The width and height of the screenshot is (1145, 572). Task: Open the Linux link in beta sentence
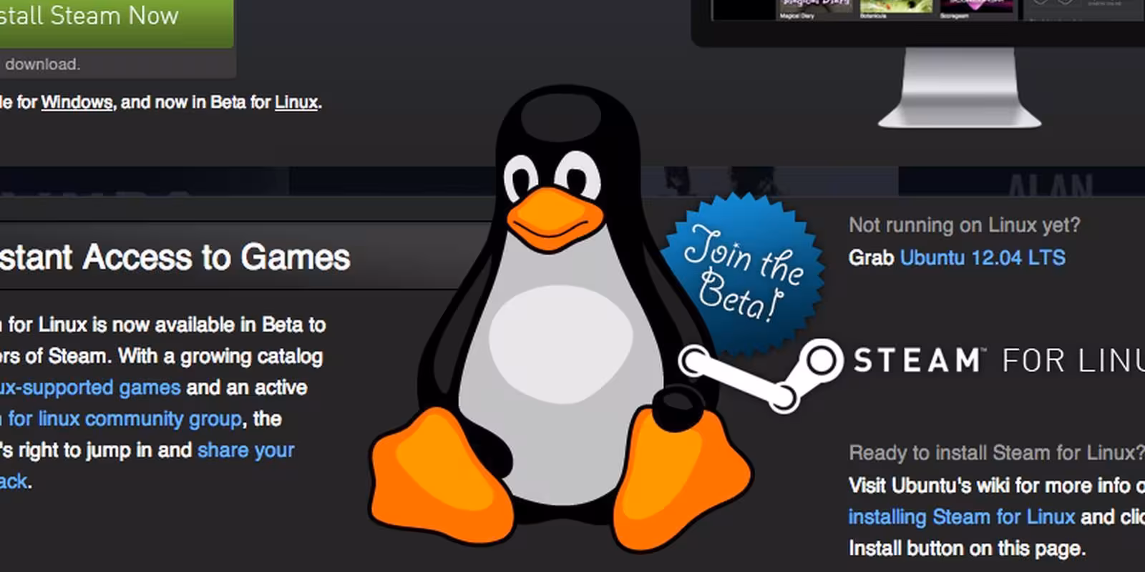296,102
